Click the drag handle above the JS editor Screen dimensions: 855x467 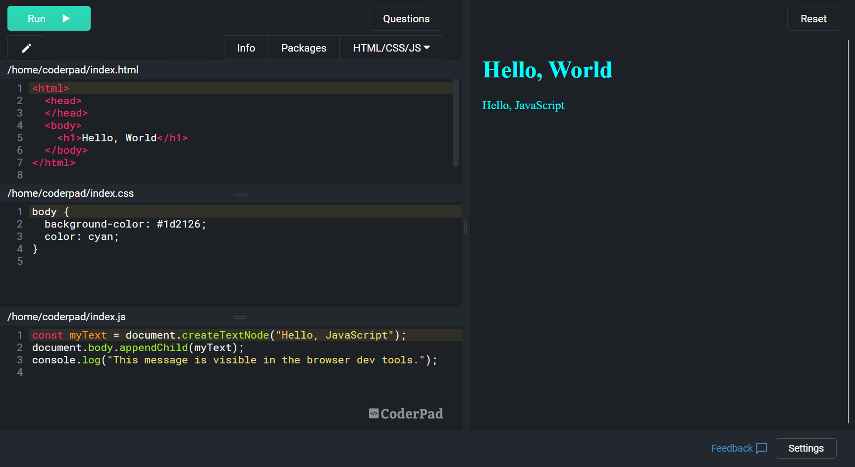click(240, 317)
